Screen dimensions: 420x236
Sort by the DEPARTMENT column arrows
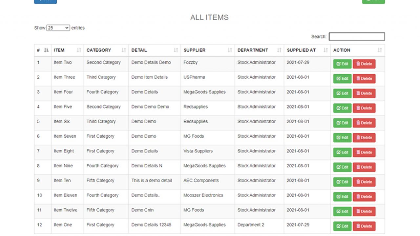pyautogui.click(x=279, y=50)
